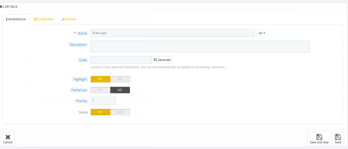Screen dimensions: 348x149
Task: Select Partial use NO option
Action: 120,90
